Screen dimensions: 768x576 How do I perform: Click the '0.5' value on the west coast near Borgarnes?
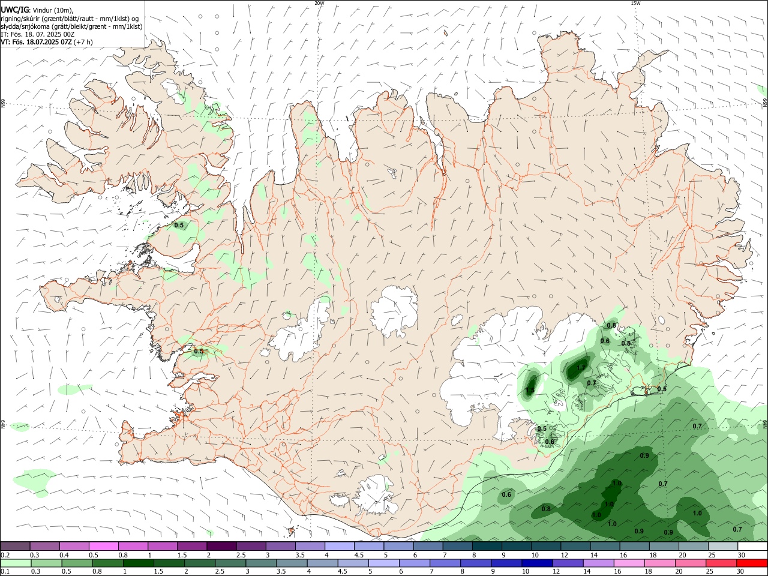pos(199,351)
